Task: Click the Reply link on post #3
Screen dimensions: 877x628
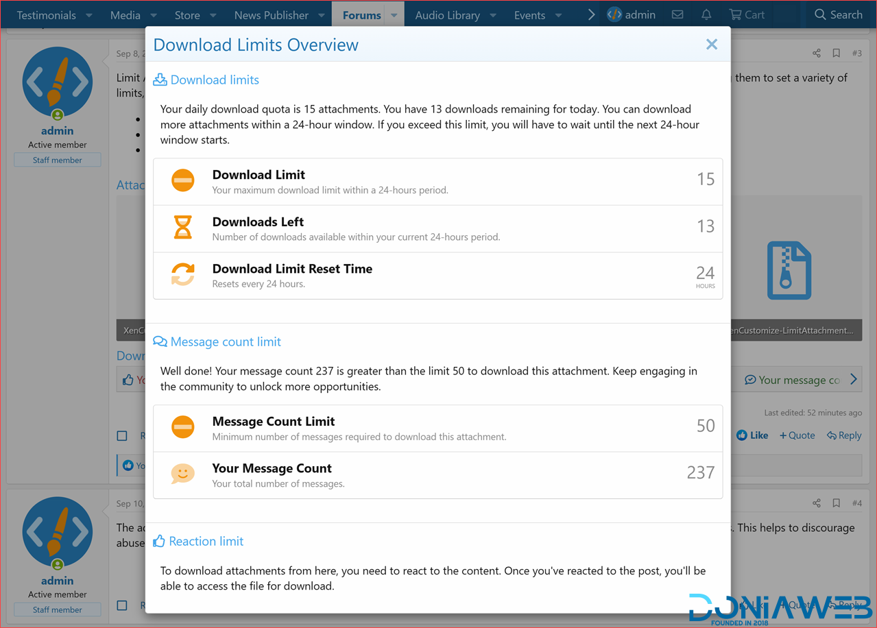Action: click(844, 435)
